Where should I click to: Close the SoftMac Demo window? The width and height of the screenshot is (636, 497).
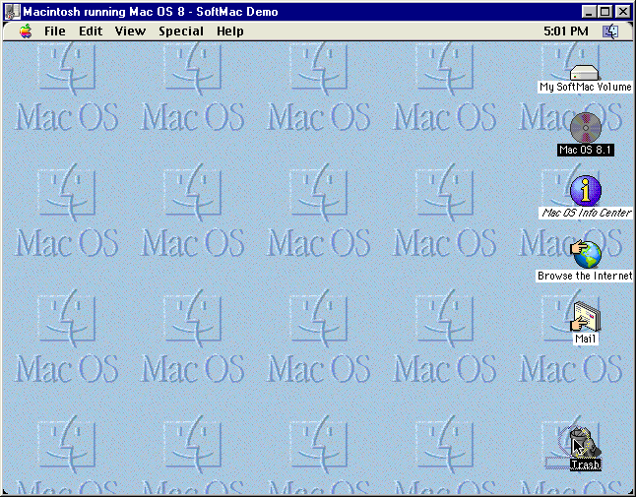(x=622, y=12)
